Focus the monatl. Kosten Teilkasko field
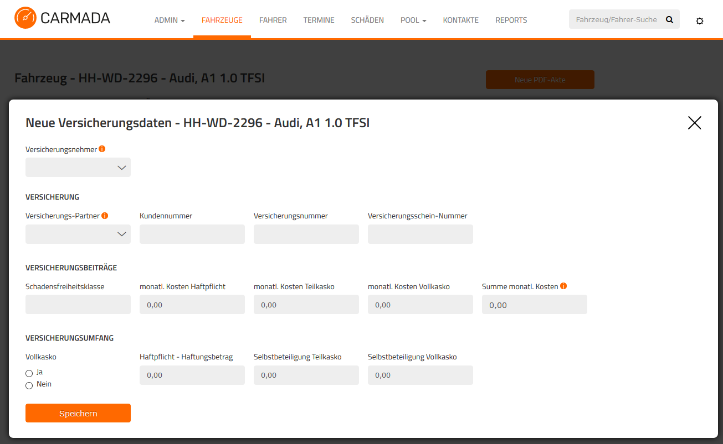 pyautogui.click(x=306, y=304)
